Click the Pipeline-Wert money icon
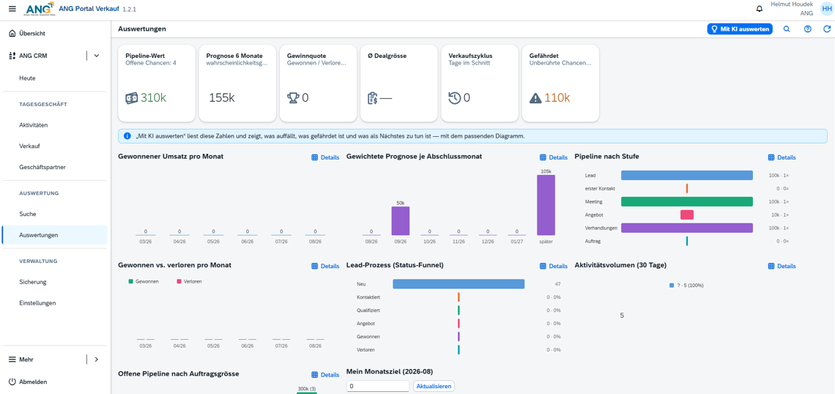835x394 pixels. coord(132,98)
